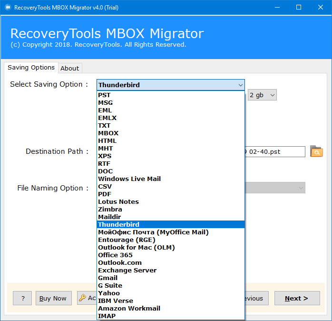332x321 pixels.
Task: Switch to the About tab
Action: pyautogui.click(x=70, y=68)
